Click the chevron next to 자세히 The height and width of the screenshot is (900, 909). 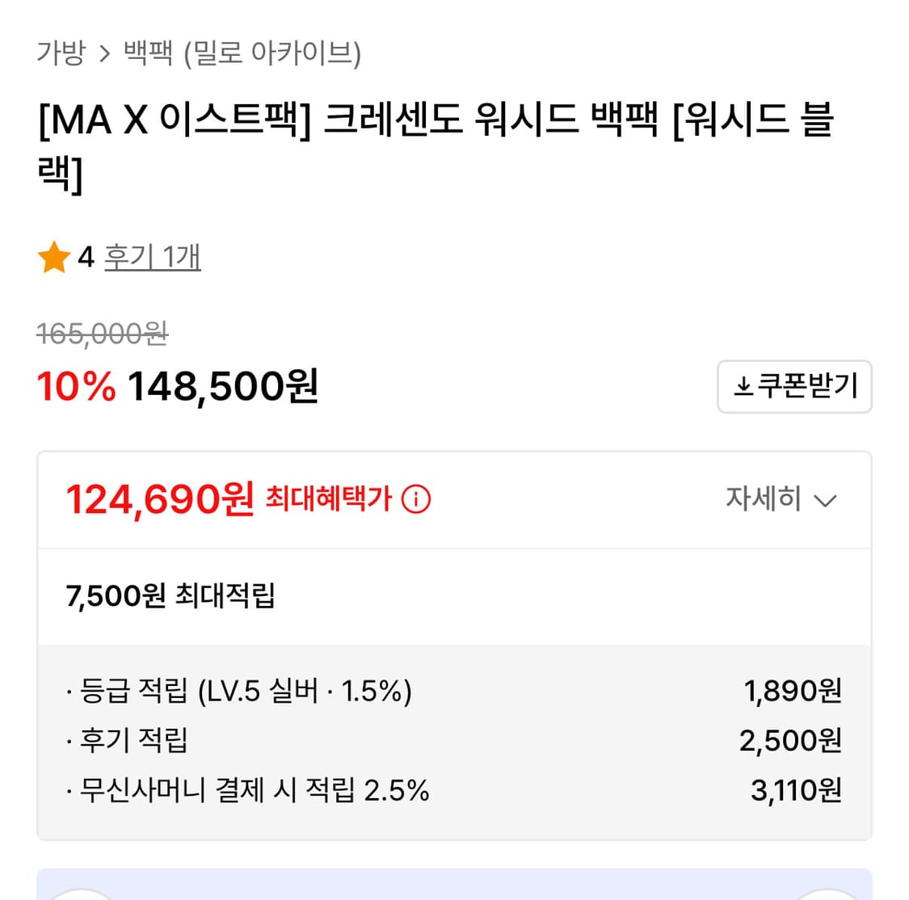826,501
